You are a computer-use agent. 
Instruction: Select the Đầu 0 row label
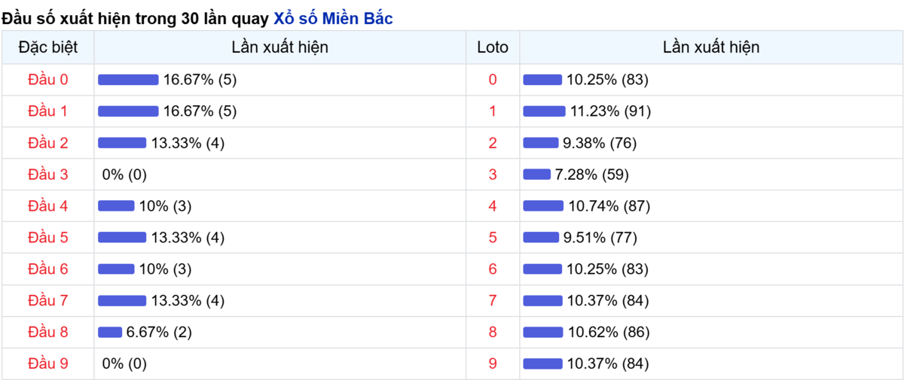(x=47, y=80)
